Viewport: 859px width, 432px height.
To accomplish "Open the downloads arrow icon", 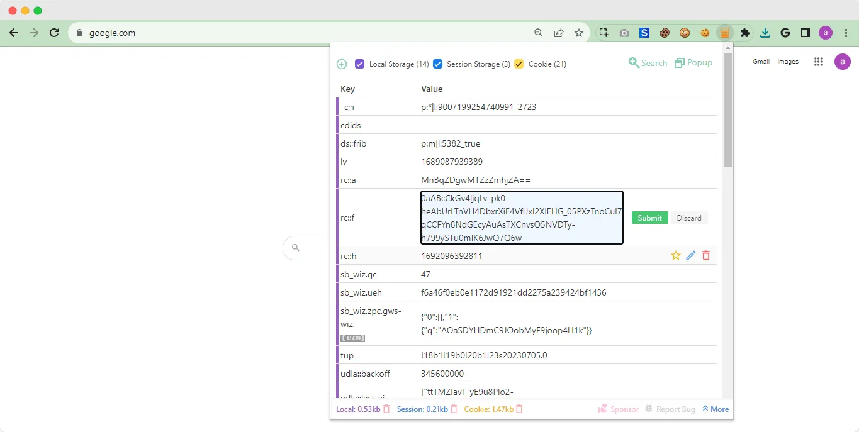I will pyautogui.click(x=765, y=33).
